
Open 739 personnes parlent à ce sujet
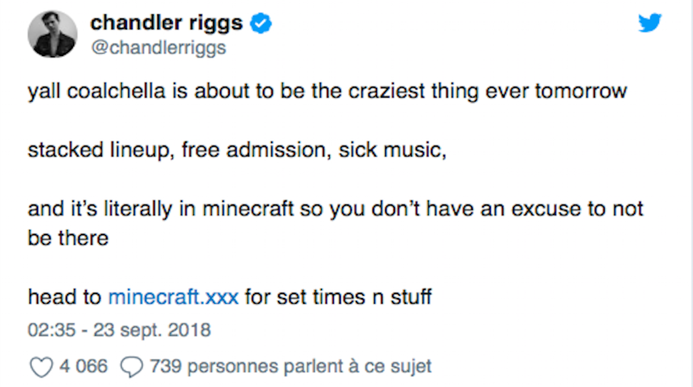pyautogui.click(x=290, y=366)
